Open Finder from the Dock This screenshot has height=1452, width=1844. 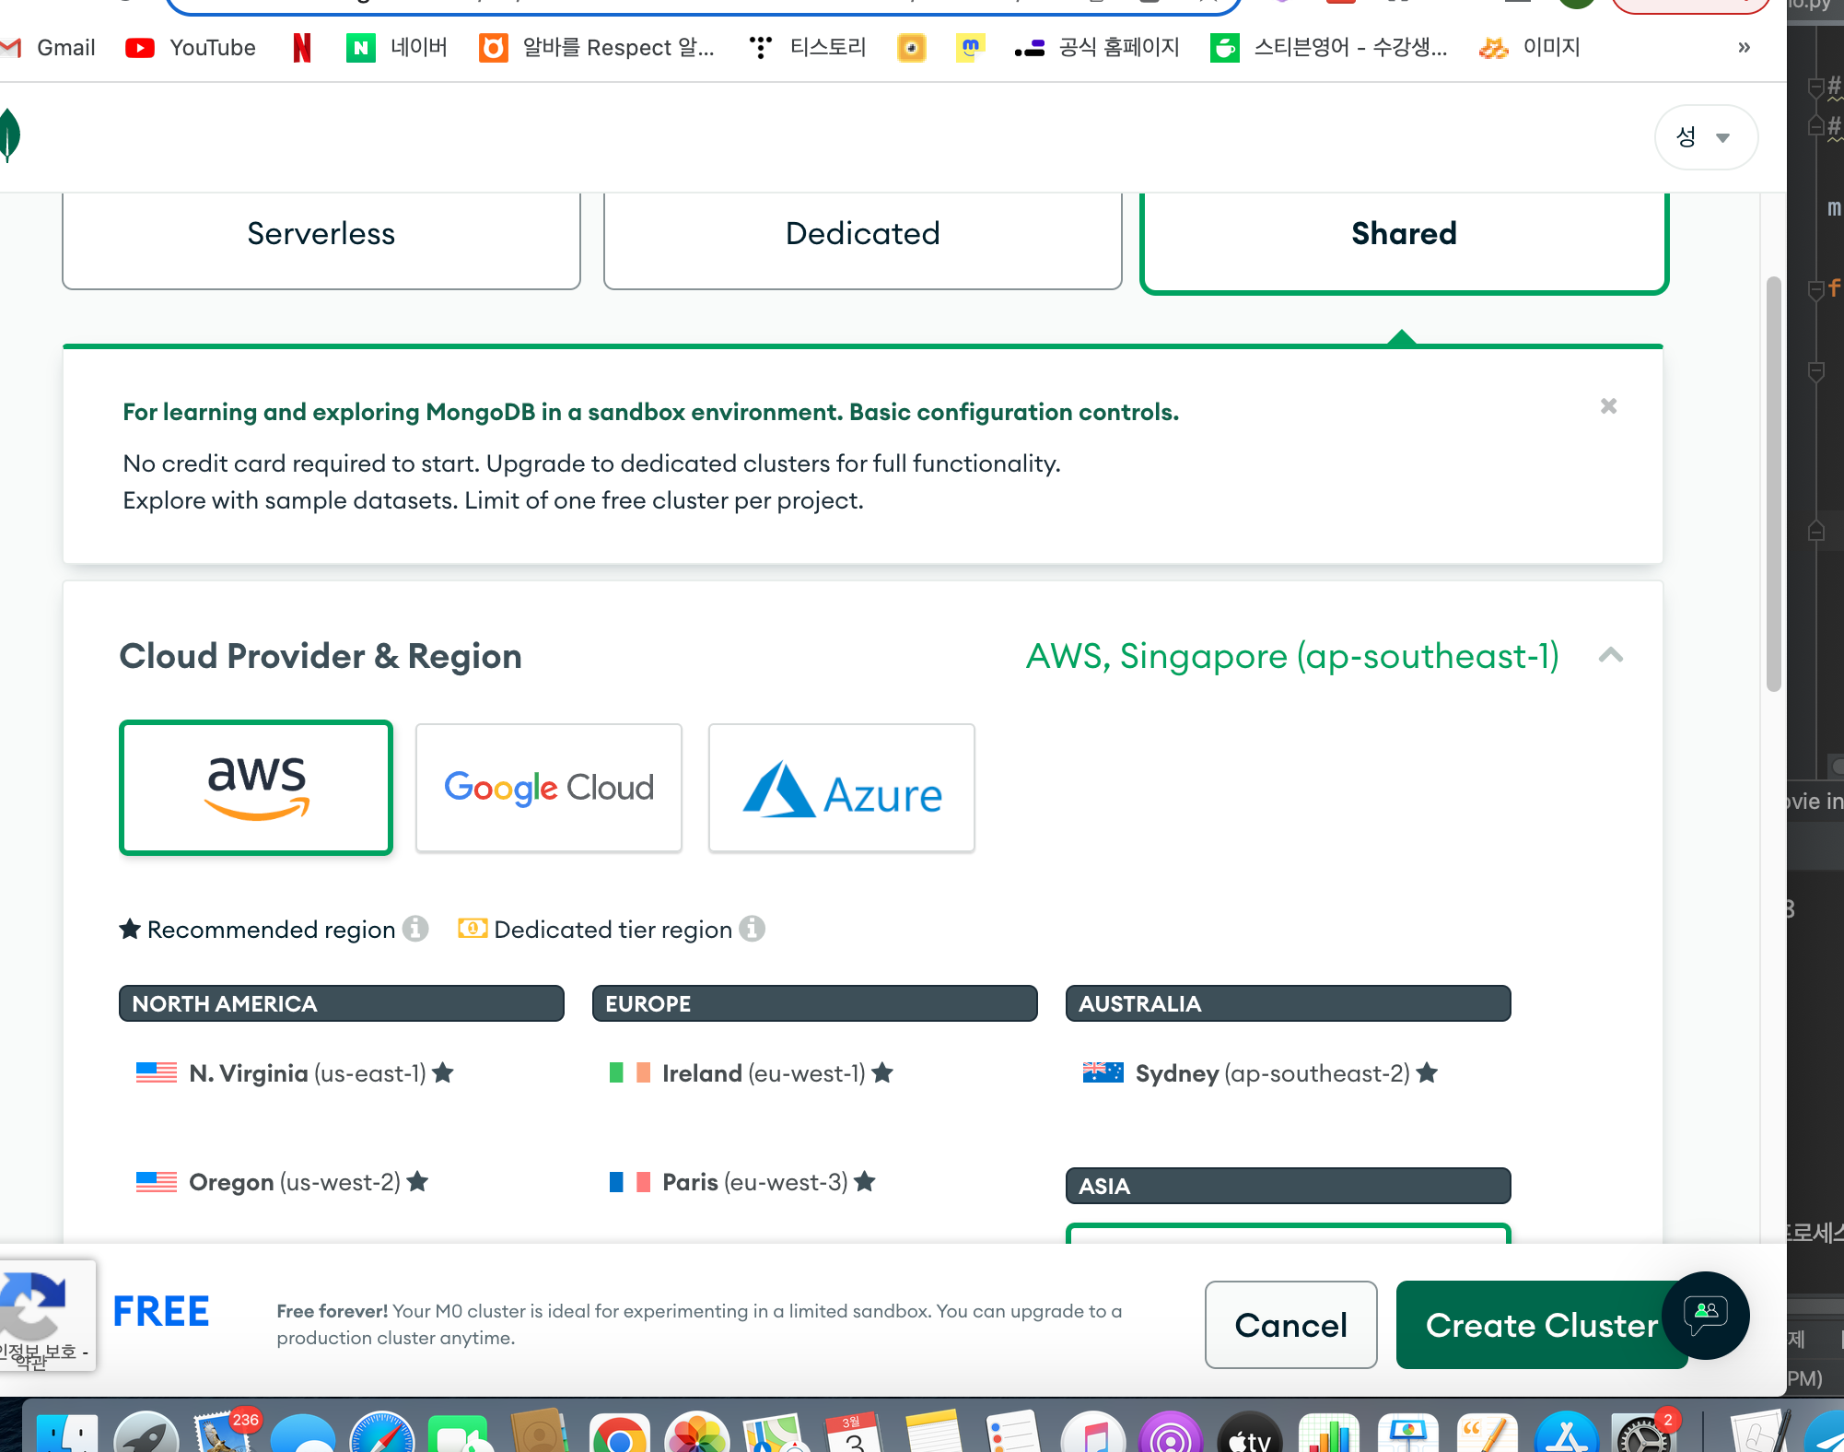66,1432
